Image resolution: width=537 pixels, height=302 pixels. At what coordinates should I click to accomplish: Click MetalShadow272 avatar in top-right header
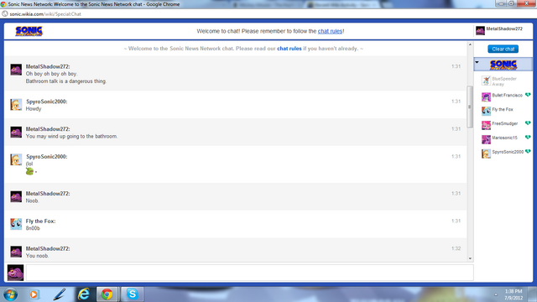coord(480,31)
